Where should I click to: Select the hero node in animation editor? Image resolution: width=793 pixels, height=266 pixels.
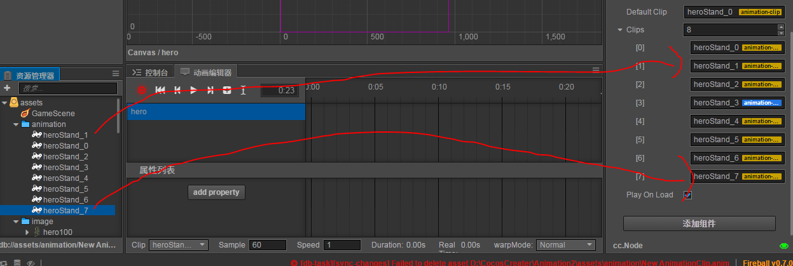pos(216,112)
